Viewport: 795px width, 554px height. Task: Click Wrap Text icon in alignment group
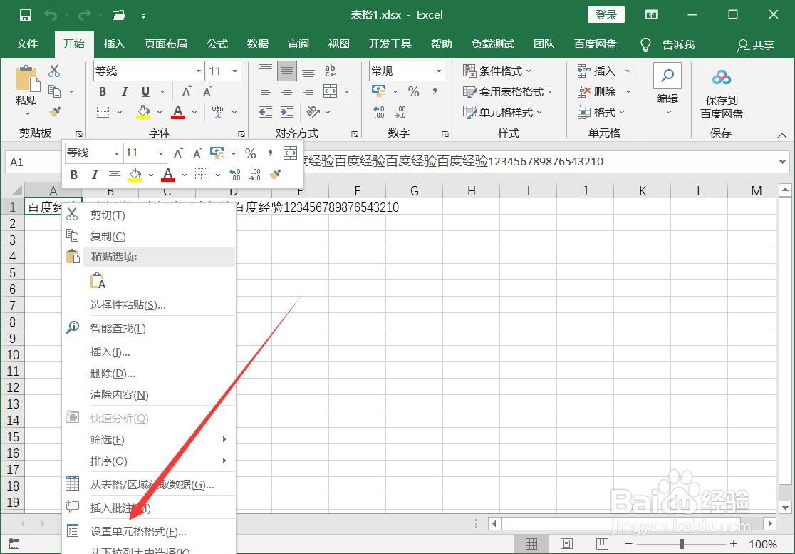pyautogui.click(x=330, y=71)
